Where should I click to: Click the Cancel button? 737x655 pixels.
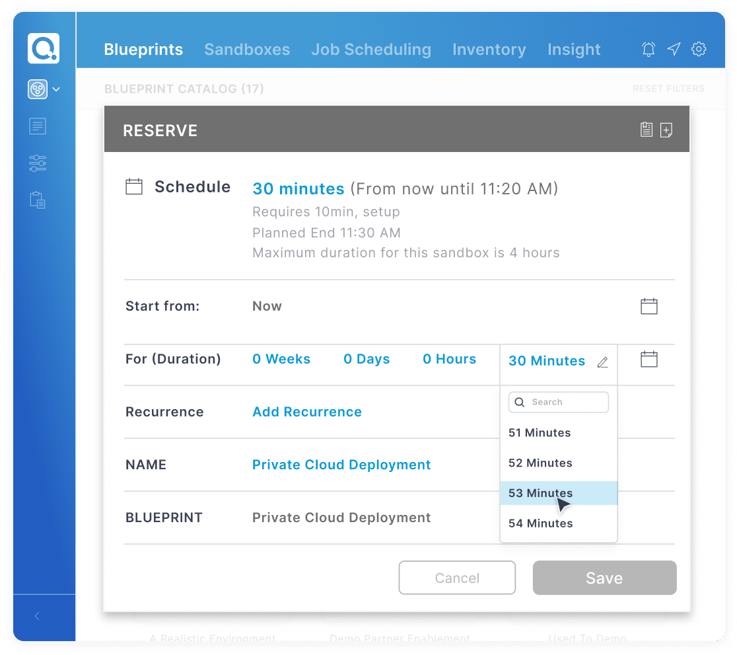pos(457,578)
